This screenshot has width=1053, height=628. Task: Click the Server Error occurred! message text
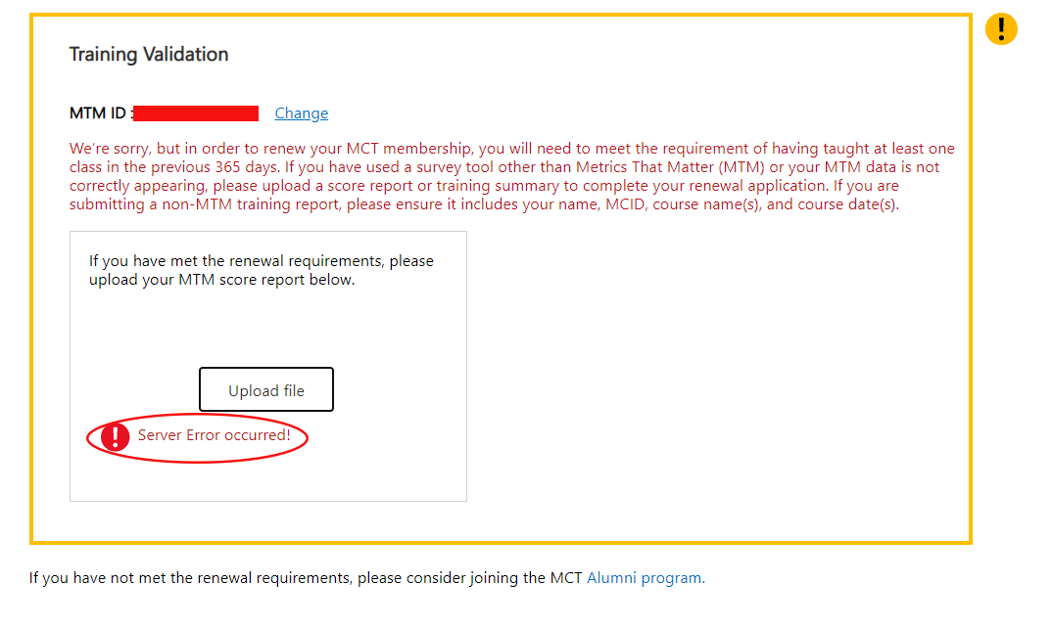click(215, 434)
